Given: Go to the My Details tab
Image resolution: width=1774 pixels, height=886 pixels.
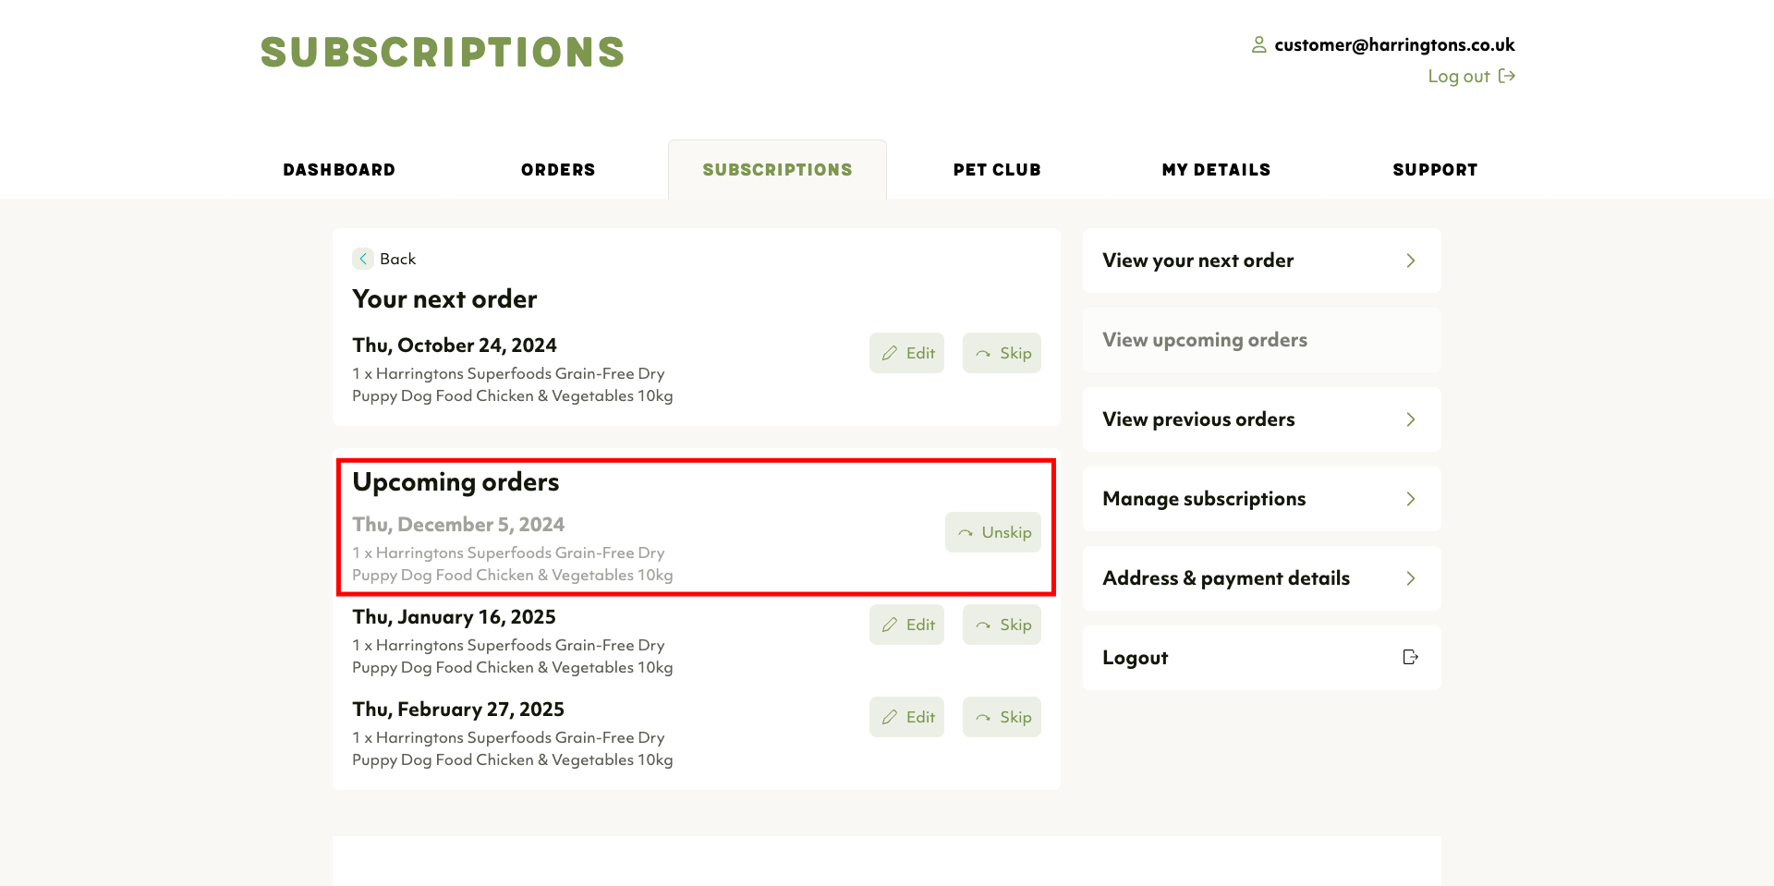Looking at the screenshot, I should click(x=1216, y=170).
